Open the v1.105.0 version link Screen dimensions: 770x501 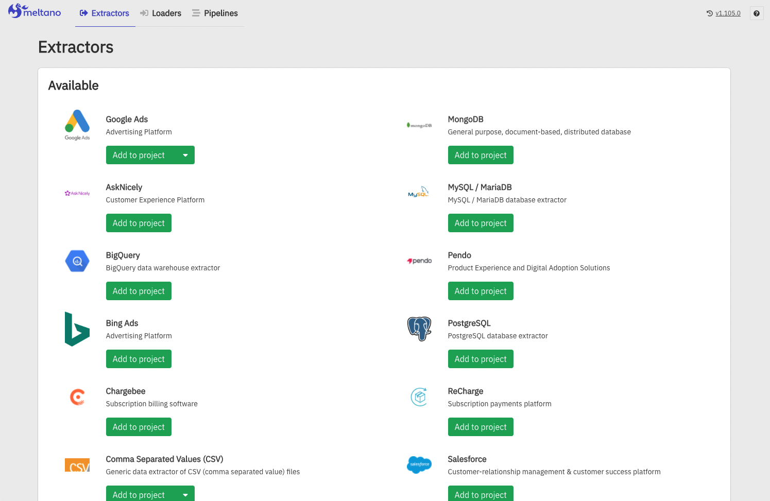click(728, 13)
